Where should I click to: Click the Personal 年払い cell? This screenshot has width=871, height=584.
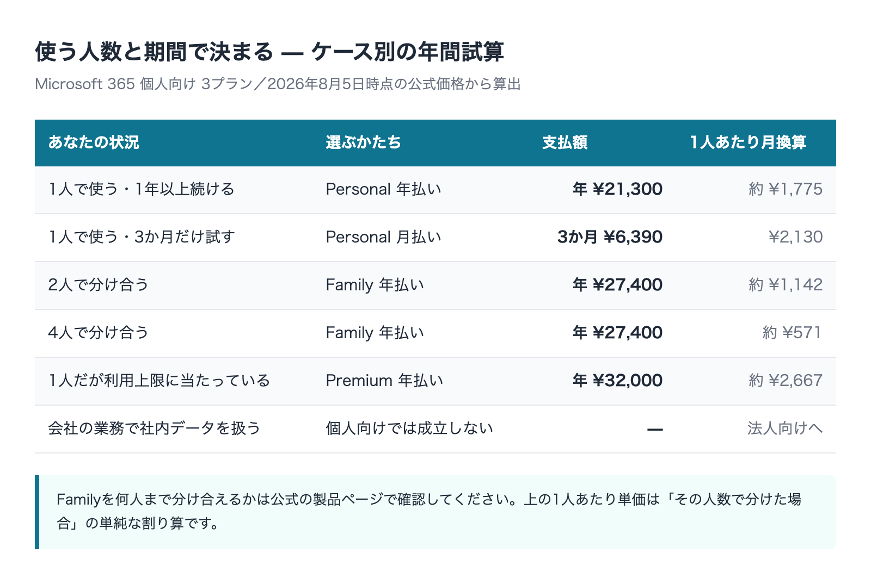pos(384,189)
